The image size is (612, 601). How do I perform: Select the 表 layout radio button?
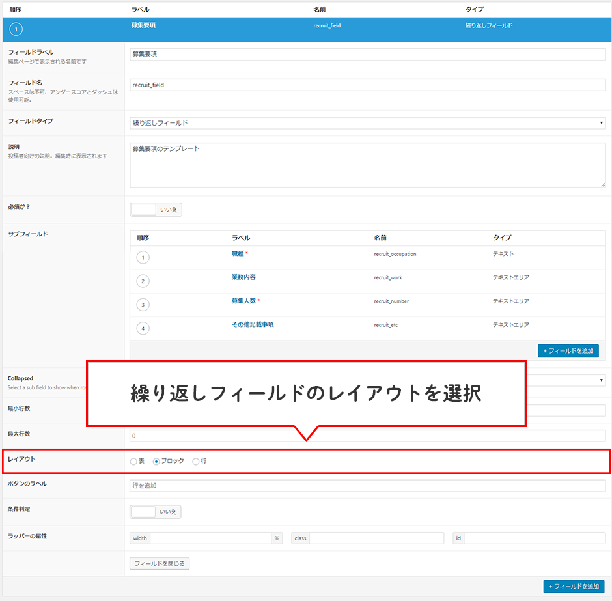133,461
